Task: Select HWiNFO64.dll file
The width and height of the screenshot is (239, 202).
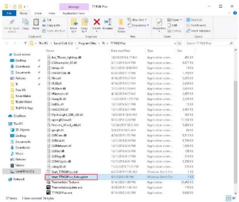Action: (61, 73)
